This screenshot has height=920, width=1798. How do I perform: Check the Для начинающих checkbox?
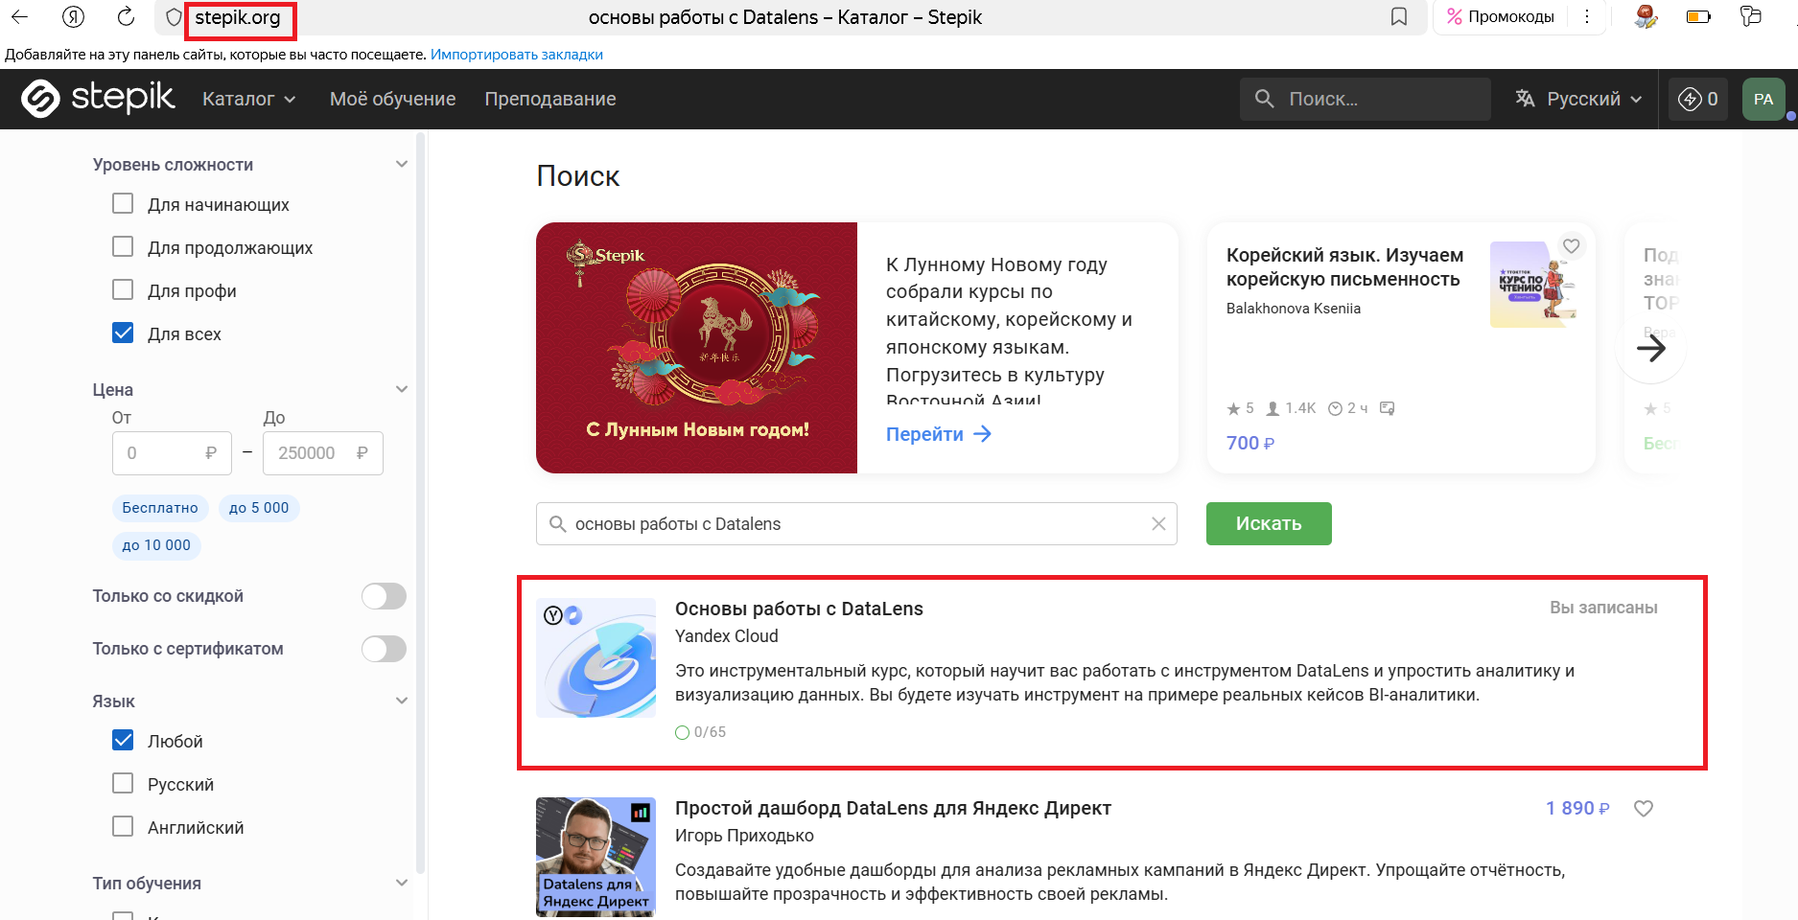(x=123, y=204)
